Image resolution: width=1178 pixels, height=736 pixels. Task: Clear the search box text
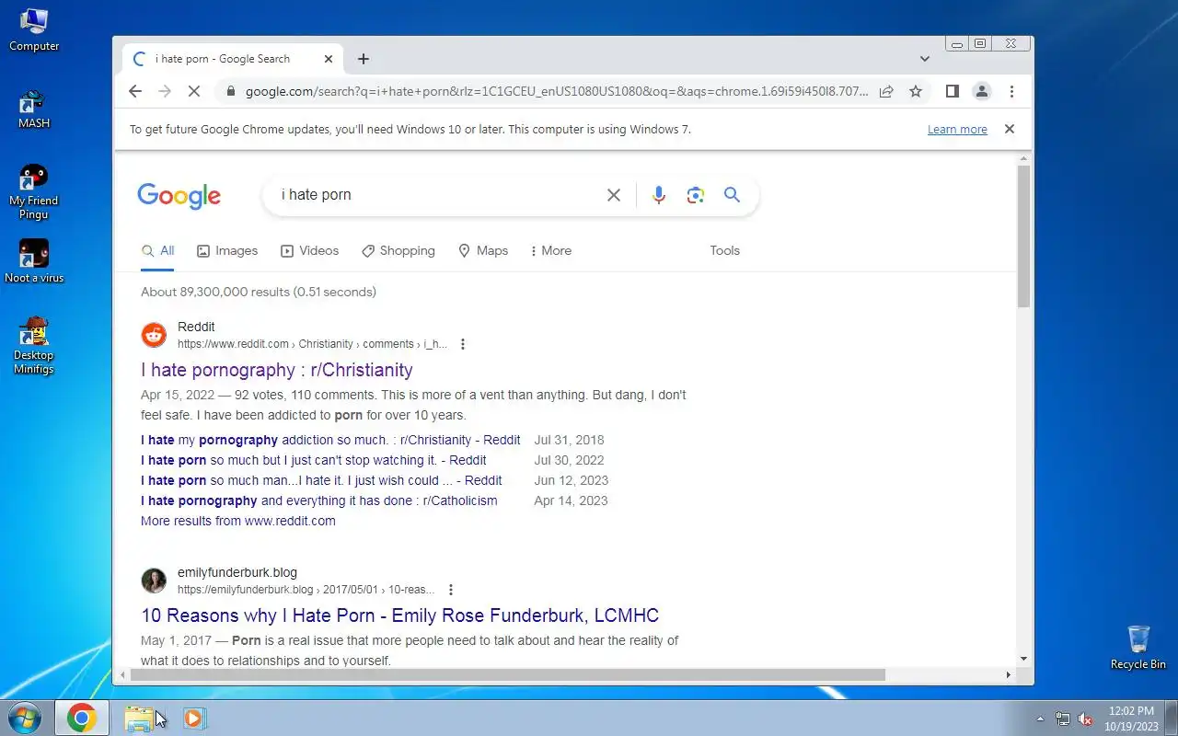coord(614,195)
